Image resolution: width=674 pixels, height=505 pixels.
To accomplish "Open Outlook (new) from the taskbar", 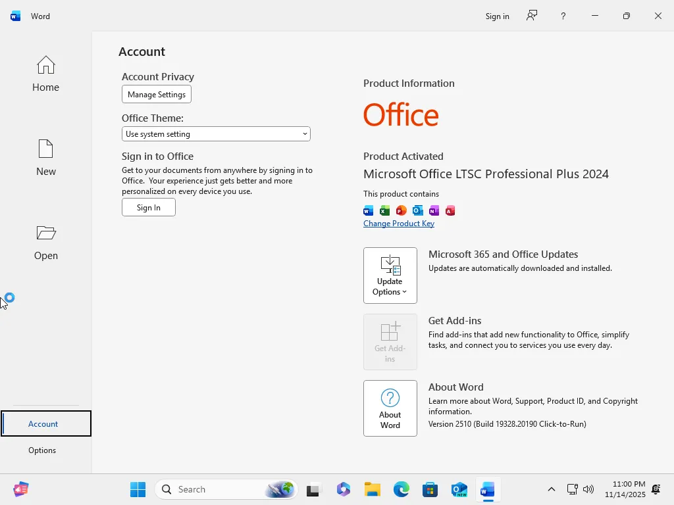I will (459, 489).
